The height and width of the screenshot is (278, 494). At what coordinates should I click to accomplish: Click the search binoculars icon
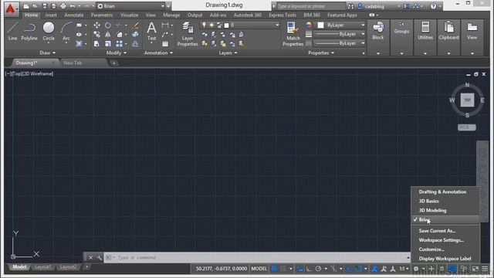coord(350,6)
